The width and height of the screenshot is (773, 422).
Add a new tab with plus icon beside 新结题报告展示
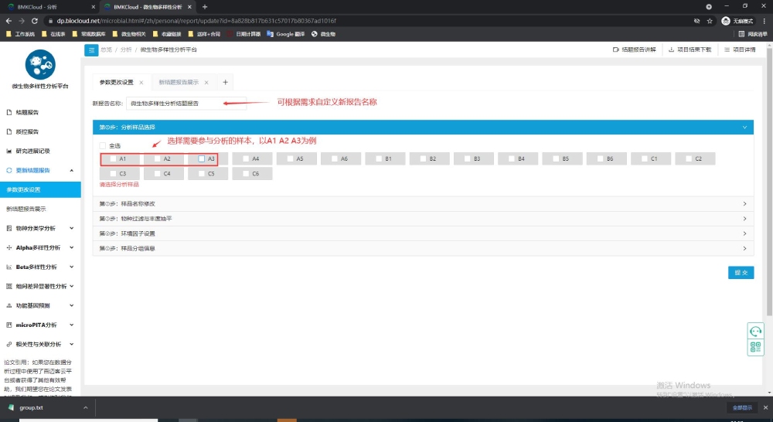(x=225, y=82)
